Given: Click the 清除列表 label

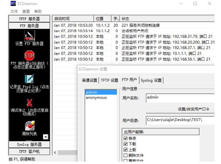Looking at the screenshot, I should pyautogui.click(x=29, y=134).
